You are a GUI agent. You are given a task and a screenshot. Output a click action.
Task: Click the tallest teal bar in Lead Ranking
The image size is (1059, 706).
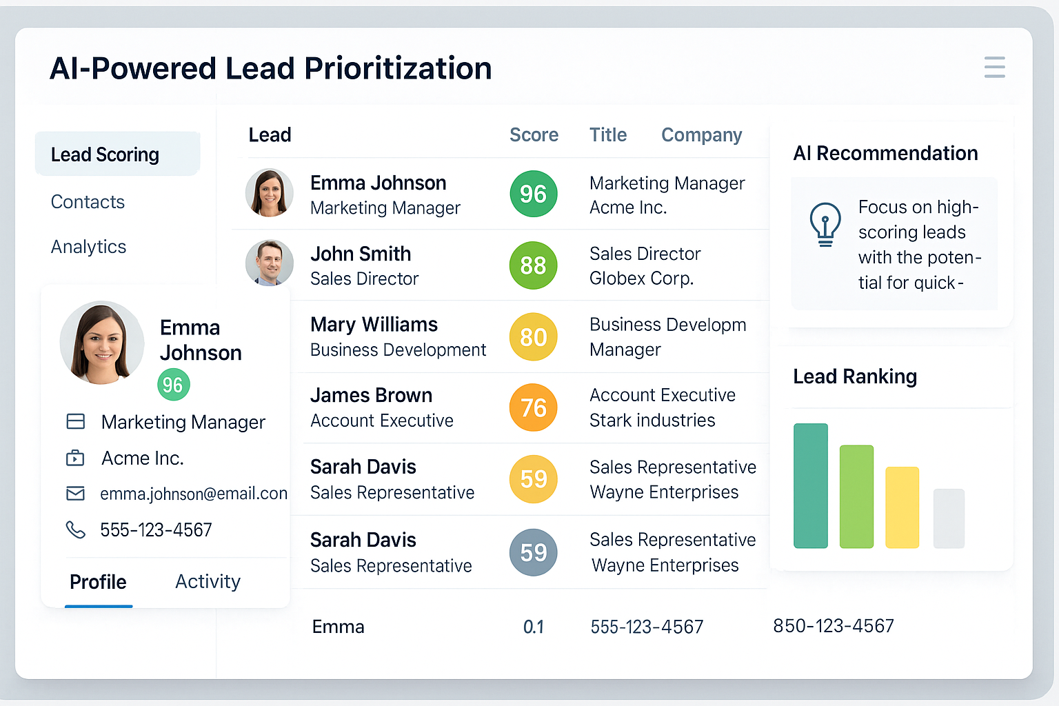coord(810,485)
